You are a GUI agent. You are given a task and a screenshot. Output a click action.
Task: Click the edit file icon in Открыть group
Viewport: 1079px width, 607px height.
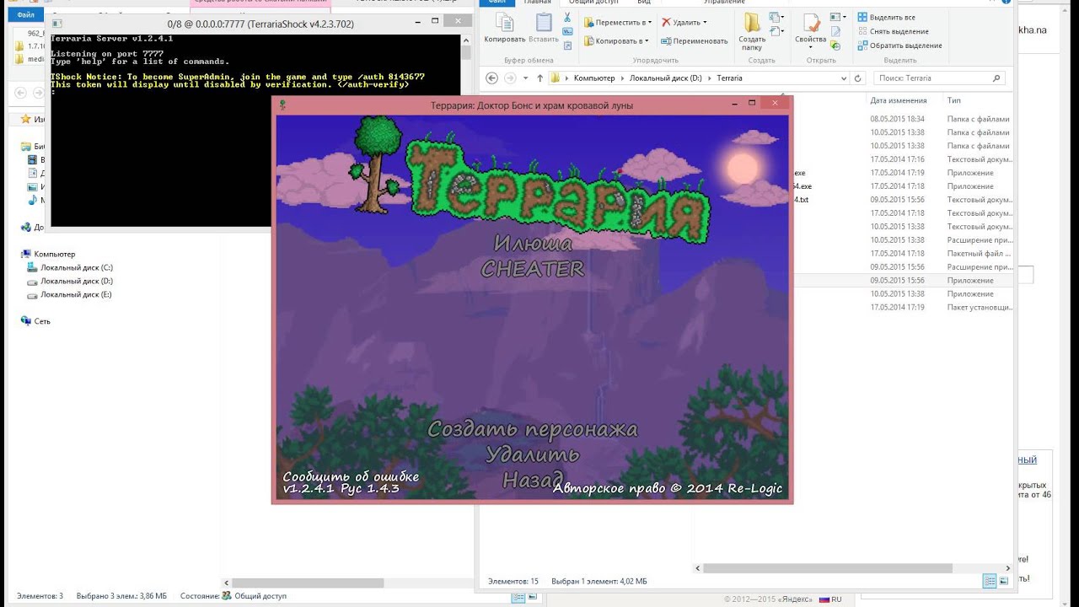coord(835,31)
